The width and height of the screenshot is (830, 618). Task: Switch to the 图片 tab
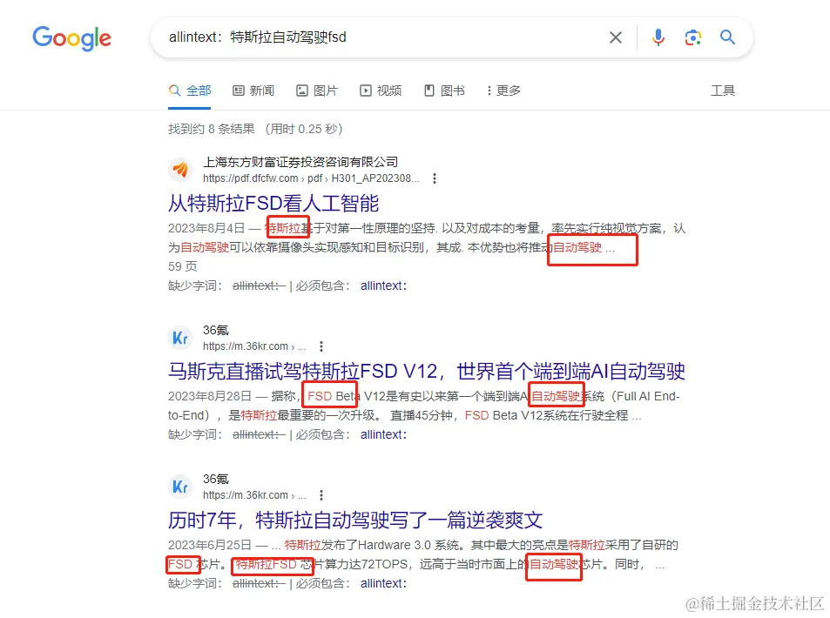(x=316, y=91)
